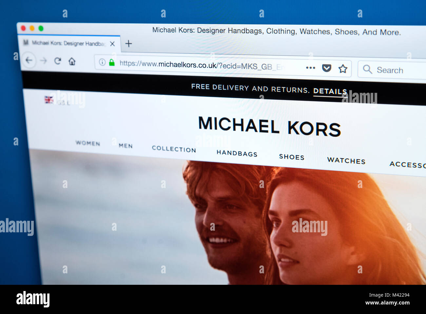The height and width of the screenshot is (314, 426).
Task: Close the Michael Kors tab
Action: point(112,44)
